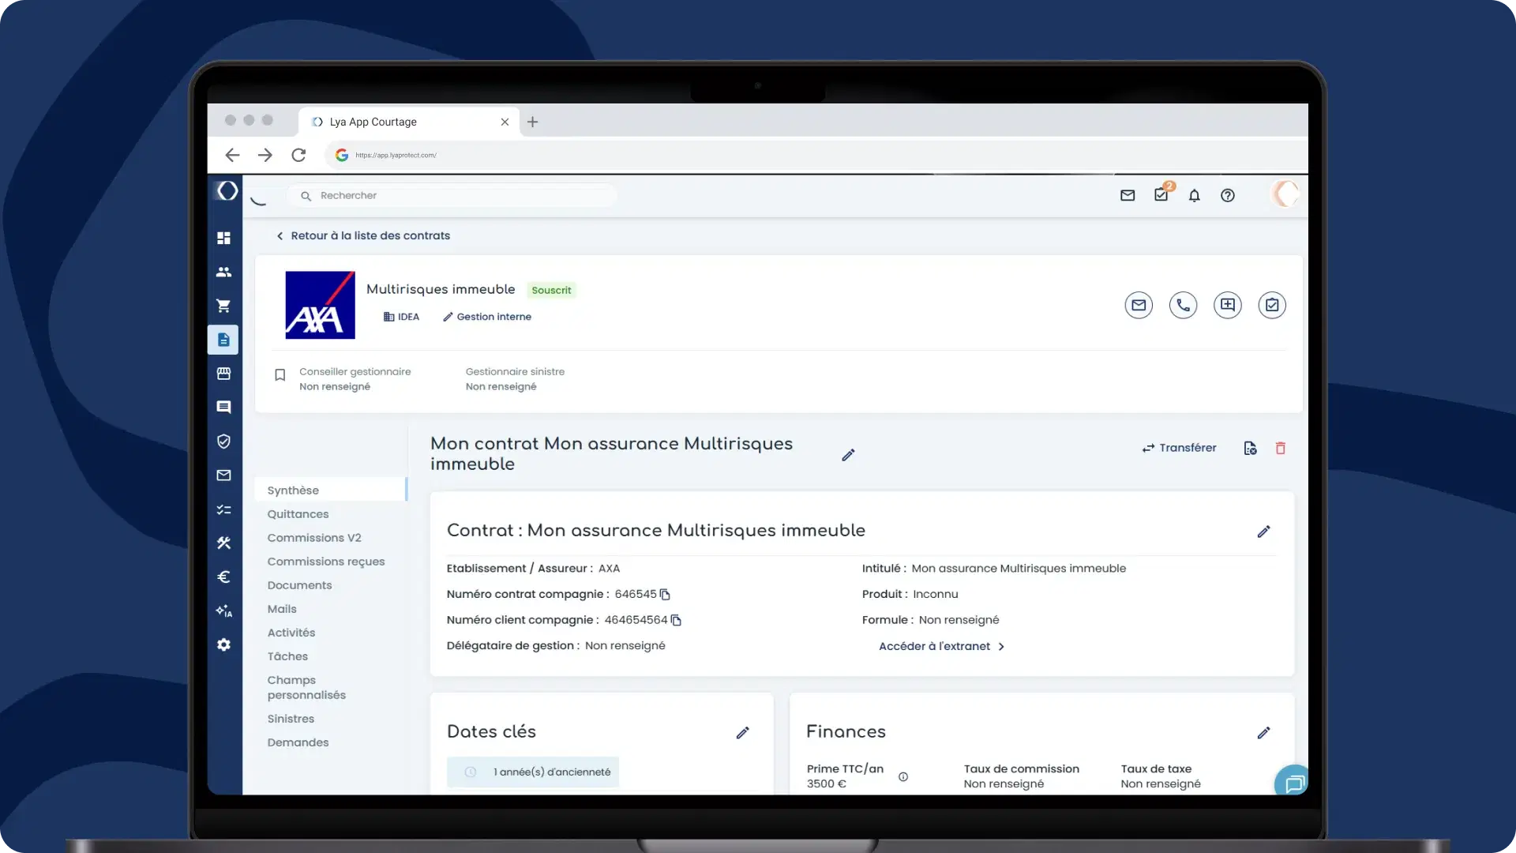Open the Sinistres tab
Viewport: 1516px width, 853px height.
pyautogui.click(x=291, y=719)
